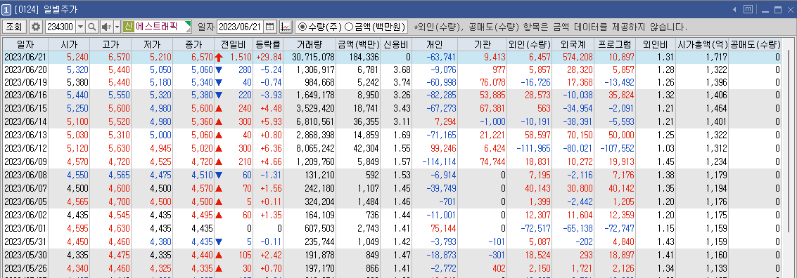Open the chart icon beside the calendar
This screenshot has width=797, height=278.
coord(286,27)
